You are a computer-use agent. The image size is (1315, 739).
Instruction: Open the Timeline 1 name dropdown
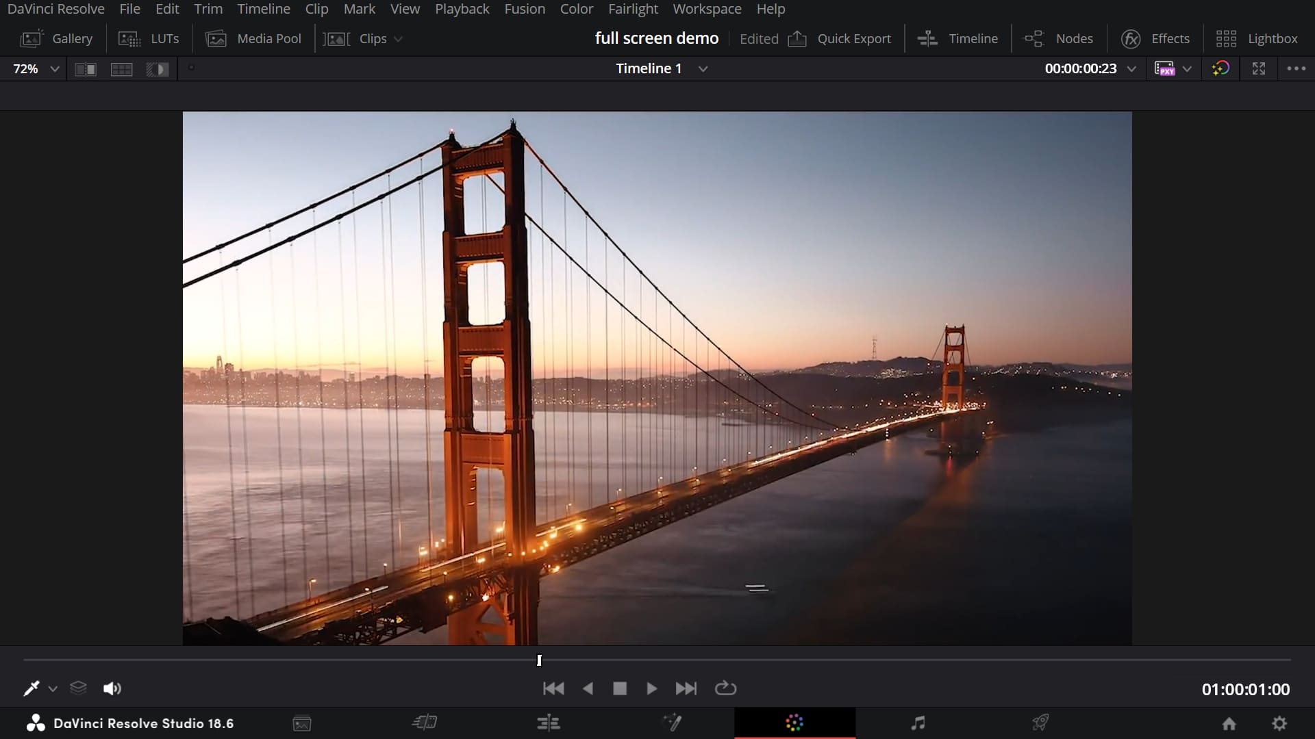pyautogui.click(x=703, y=69)
